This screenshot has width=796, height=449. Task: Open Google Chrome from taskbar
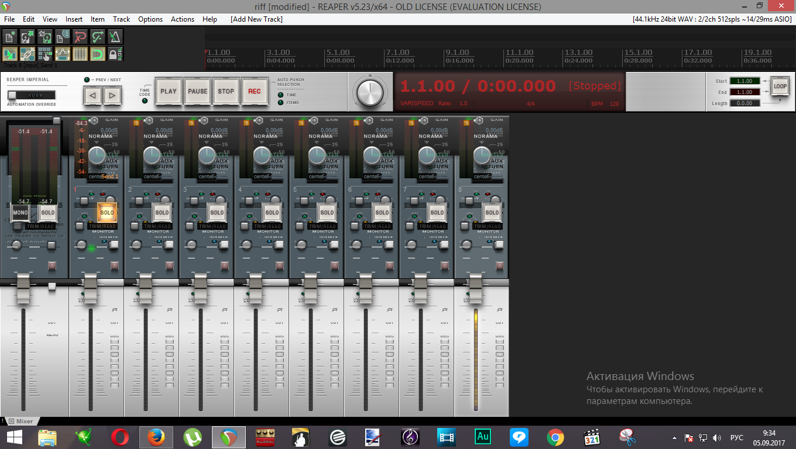(x=555, y=437)
